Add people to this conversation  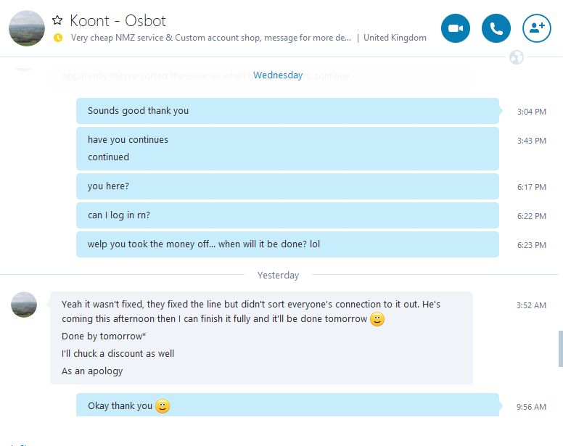tap(537, 28)
